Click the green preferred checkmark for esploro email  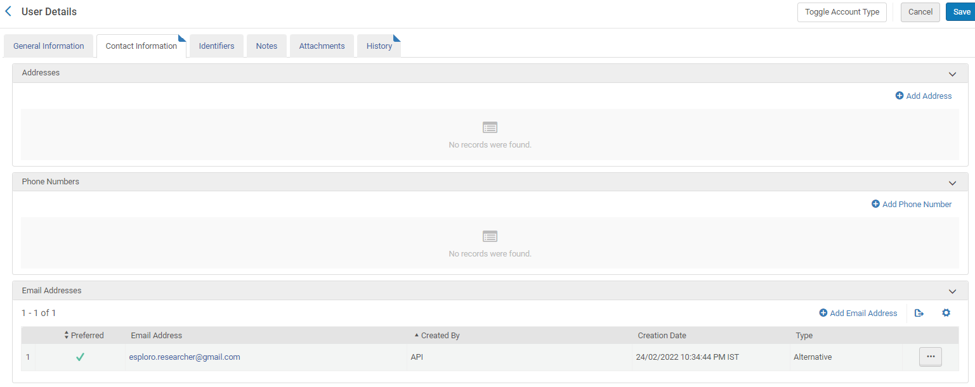pyautogui.click(x=80, y=357)
